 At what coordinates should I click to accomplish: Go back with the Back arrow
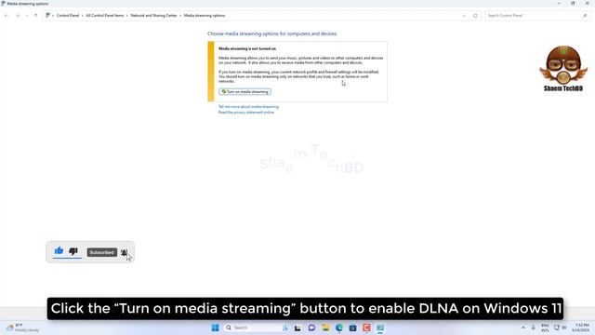click(x=7, y=16)
